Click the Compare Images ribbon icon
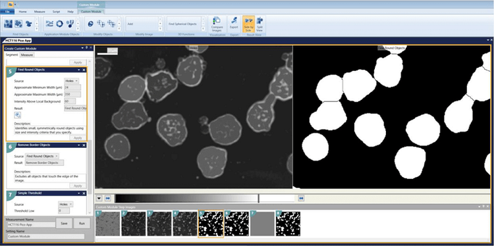This screenshot has height=246, width=494. coord(217,24)
